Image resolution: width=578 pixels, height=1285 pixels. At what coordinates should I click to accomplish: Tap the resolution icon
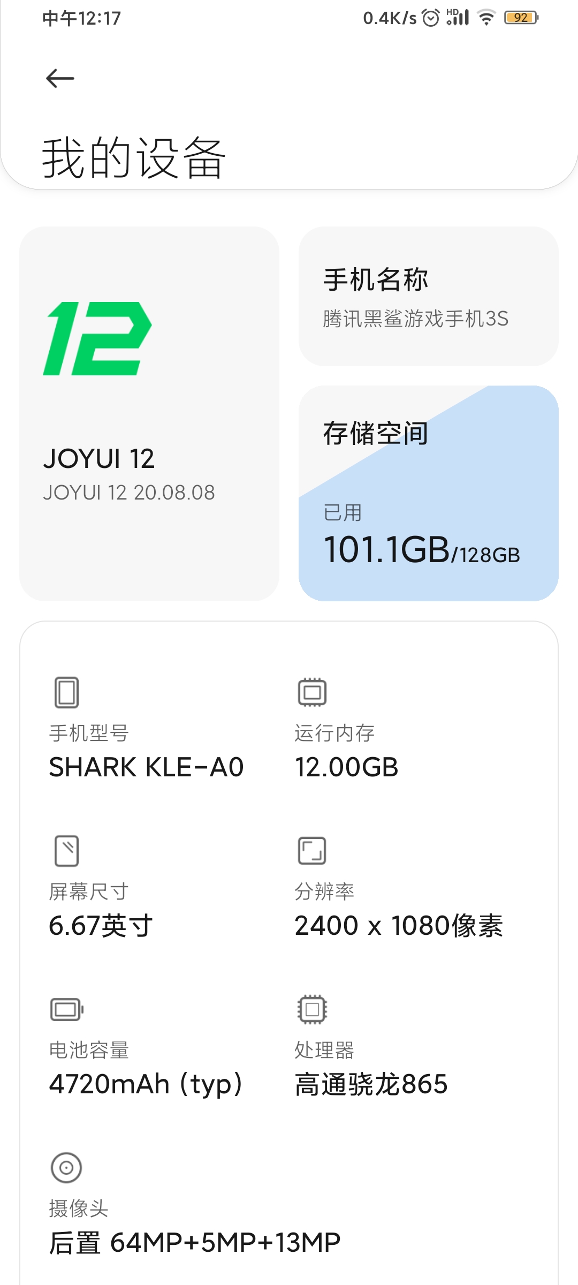click(x=312, y=851)
